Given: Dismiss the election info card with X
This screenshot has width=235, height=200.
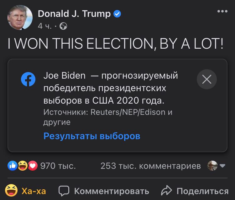Looking at the screenshot, I should [207, 79].
